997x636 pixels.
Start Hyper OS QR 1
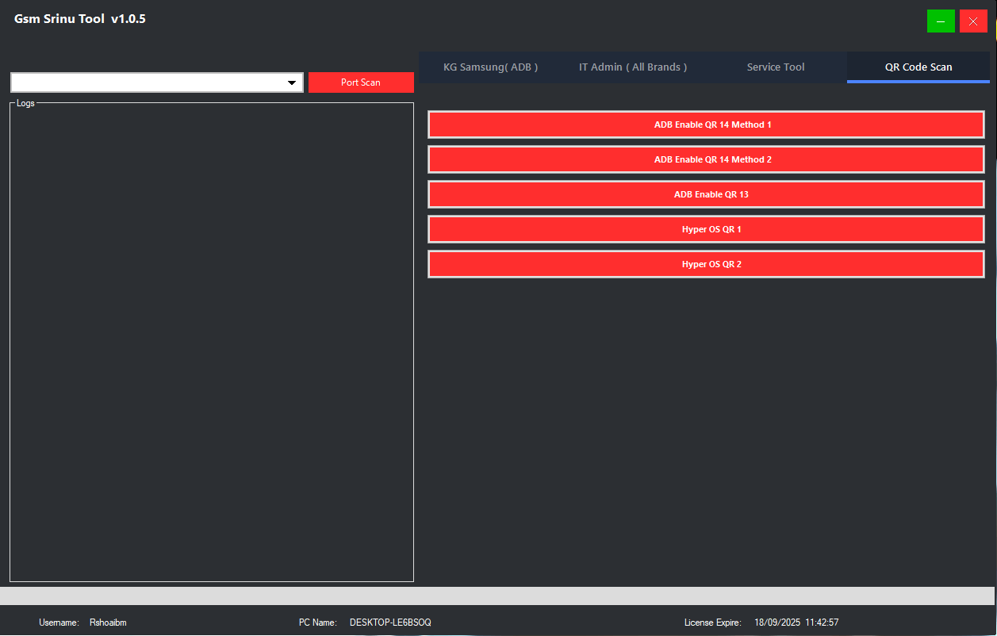(705, 228)
